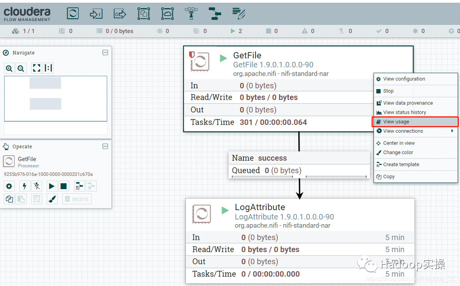Open configuration gear in Operate panel

9,186
